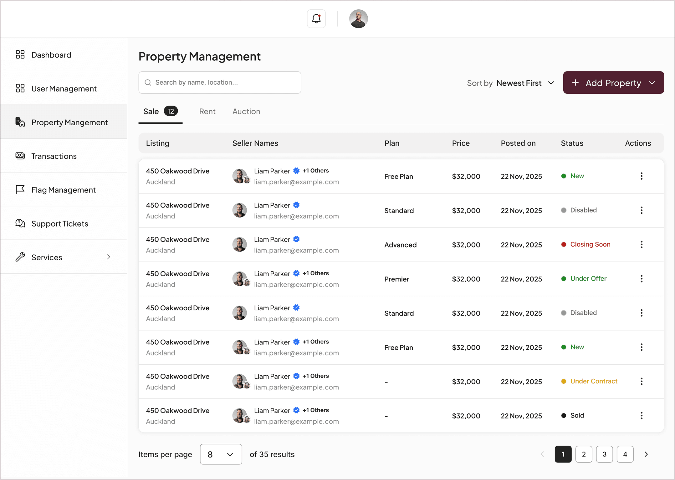Open the notification bell
This screenshot has width=675, height=480.
(316, 18)
